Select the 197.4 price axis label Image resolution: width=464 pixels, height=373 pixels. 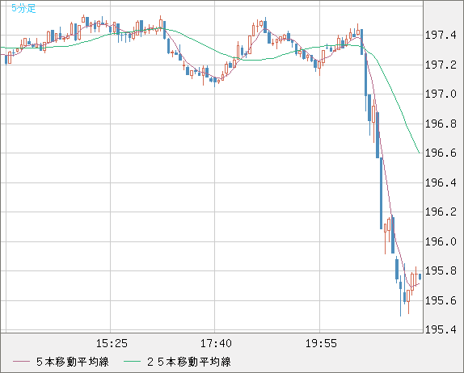coord(441,36)
